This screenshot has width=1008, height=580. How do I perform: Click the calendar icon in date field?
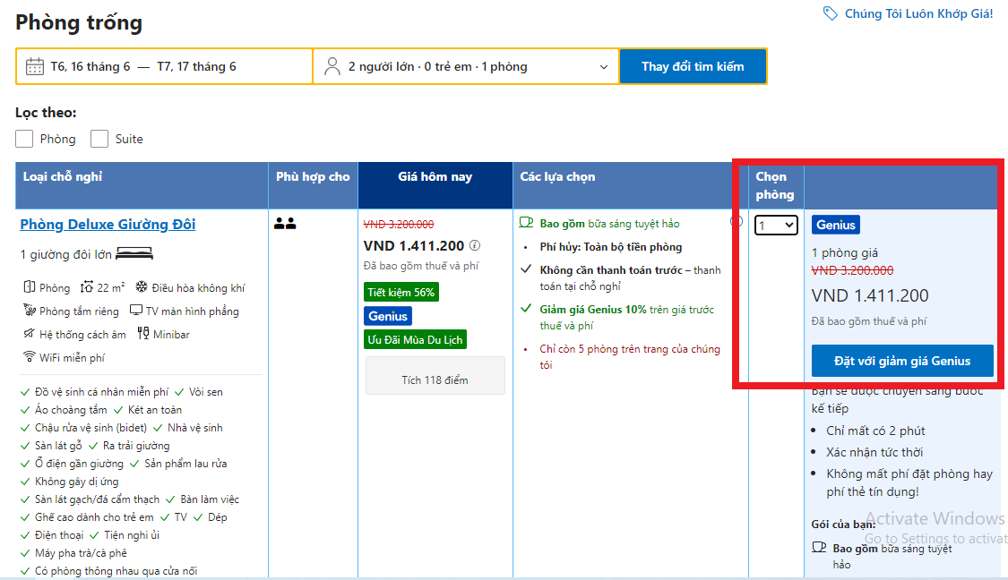click(x=35, y=66)
